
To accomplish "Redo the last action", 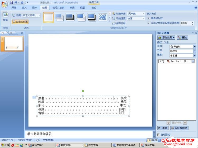I will pos(22,2).
